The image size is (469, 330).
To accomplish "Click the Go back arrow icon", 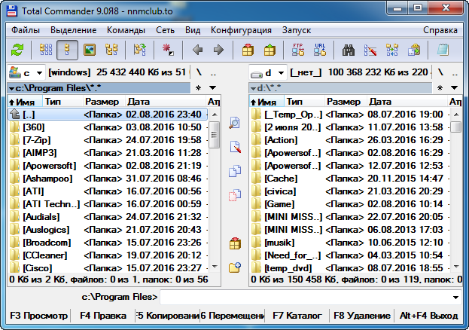I will (198, 50).
